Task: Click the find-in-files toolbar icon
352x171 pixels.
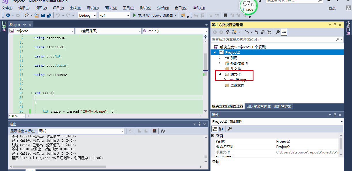Action: [x=183, y=16]
